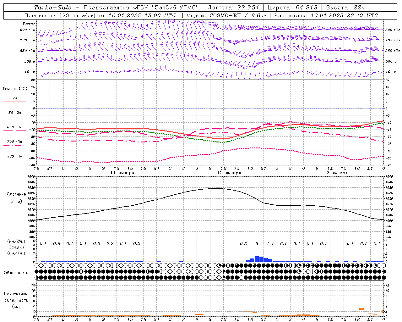This screenshot has height=322, width=402.
Task: Click the 'Ветер' wind panel label
Action: (29, 24)
